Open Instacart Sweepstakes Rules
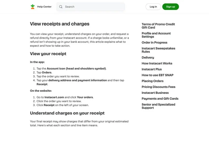This screenshot has height=142, width=209. [x=158, y=50]
